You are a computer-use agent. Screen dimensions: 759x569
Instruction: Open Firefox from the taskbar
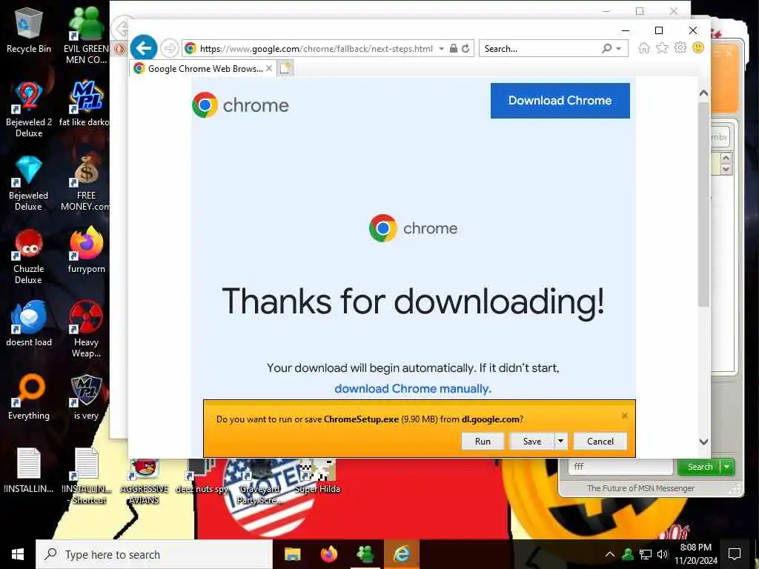(x=329, y=554)
